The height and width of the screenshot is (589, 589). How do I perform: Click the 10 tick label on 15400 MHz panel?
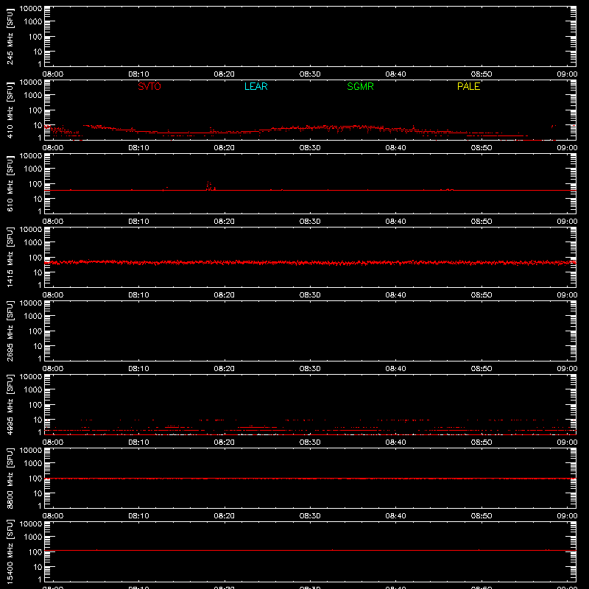tap(38, 567)
